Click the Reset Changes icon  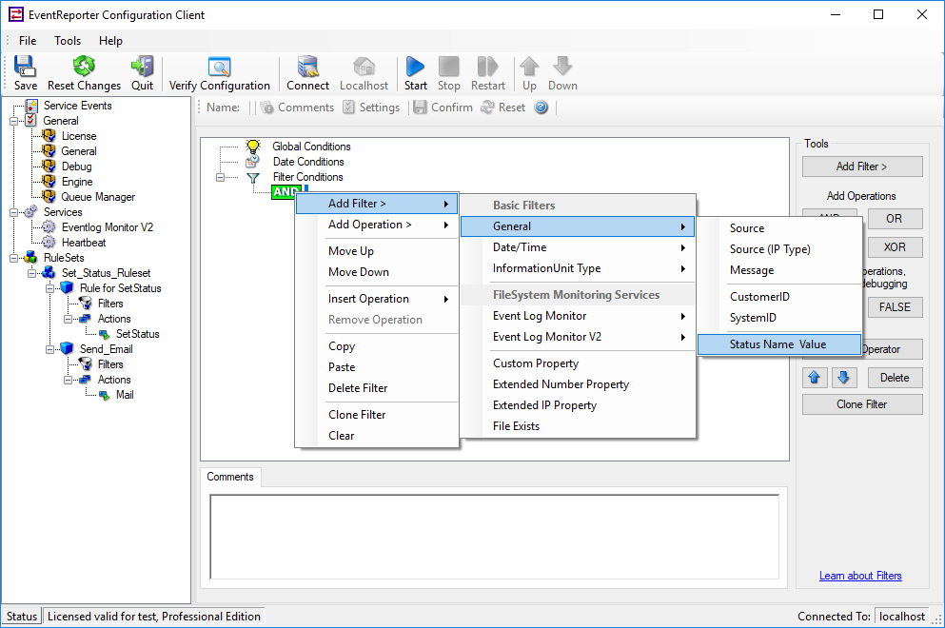coord(84,67)
